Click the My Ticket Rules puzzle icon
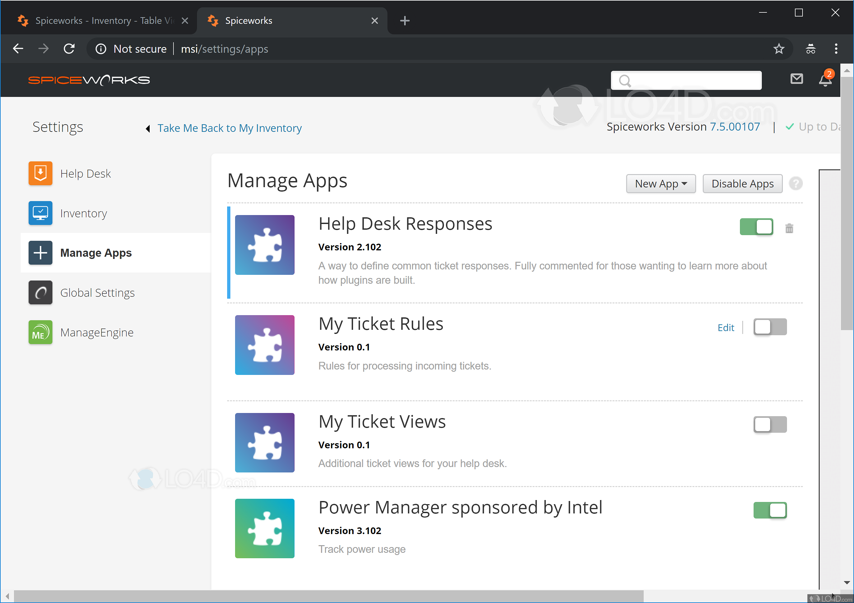The image size is (854, 603). [264, 345]
